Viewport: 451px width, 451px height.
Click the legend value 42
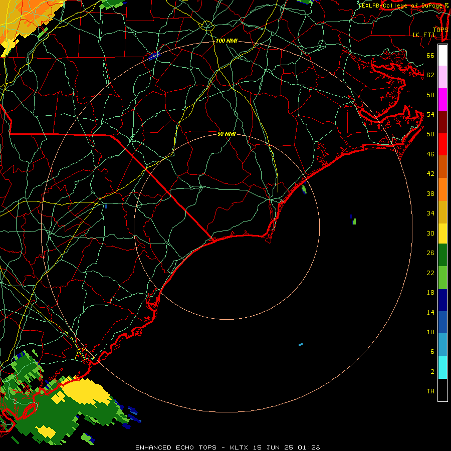[430, 173]
